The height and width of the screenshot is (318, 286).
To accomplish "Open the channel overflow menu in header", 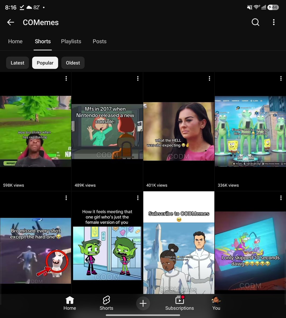I will click(274, 22).
